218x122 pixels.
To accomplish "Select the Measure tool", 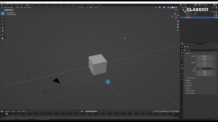I will [x=3, y=38].
